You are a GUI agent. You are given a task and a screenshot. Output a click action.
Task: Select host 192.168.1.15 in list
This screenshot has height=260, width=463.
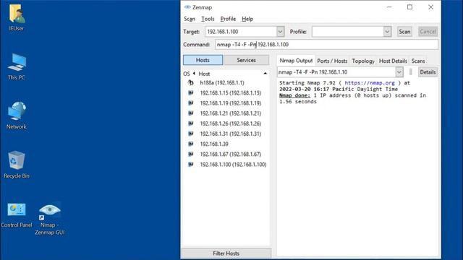[x=231, y=93]
